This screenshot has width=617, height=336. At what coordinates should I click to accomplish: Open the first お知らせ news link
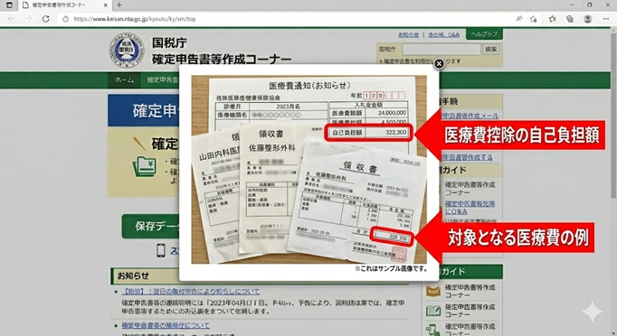pos(191,292)
